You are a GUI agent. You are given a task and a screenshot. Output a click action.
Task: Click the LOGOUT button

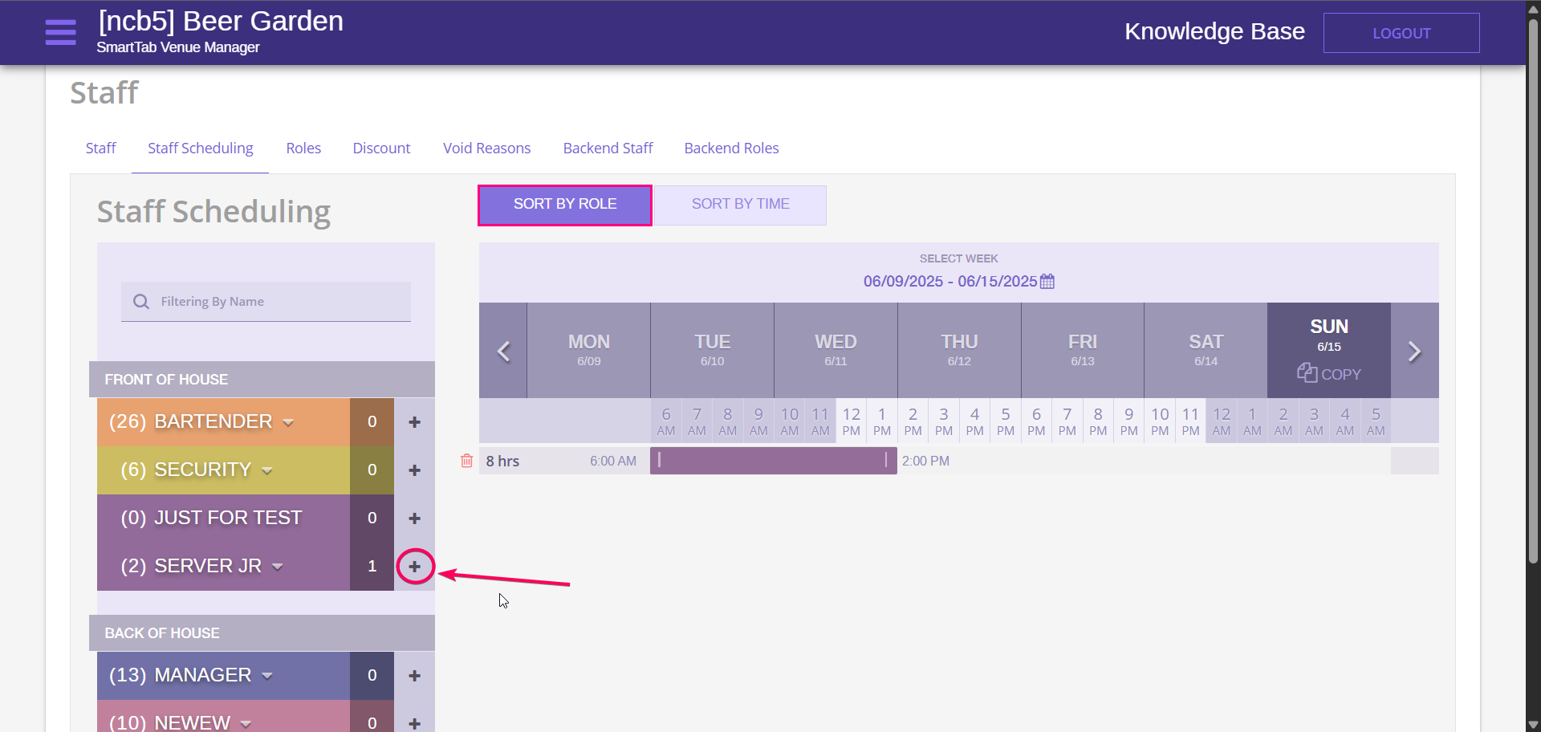pos(1401,33)
